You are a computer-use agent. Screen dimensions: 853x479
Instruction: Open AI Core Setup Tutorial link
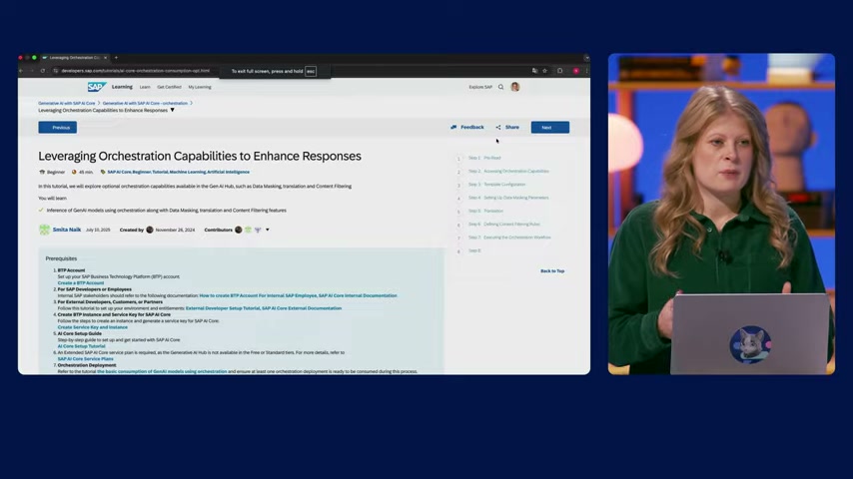point(82,346)
